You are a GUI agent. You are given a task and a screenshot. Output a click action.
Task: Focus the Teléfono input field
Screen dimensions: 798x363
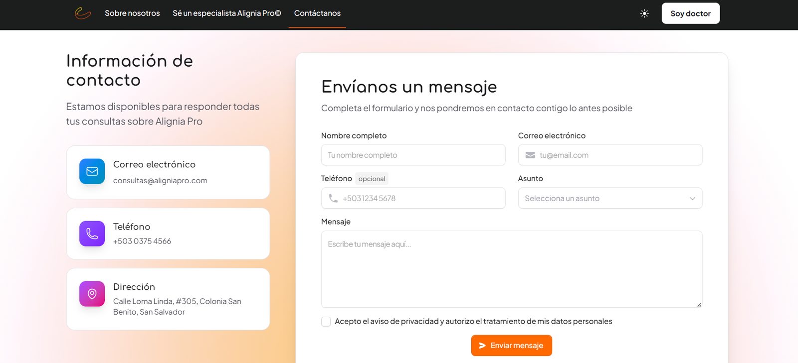click(x=413, y=198)
